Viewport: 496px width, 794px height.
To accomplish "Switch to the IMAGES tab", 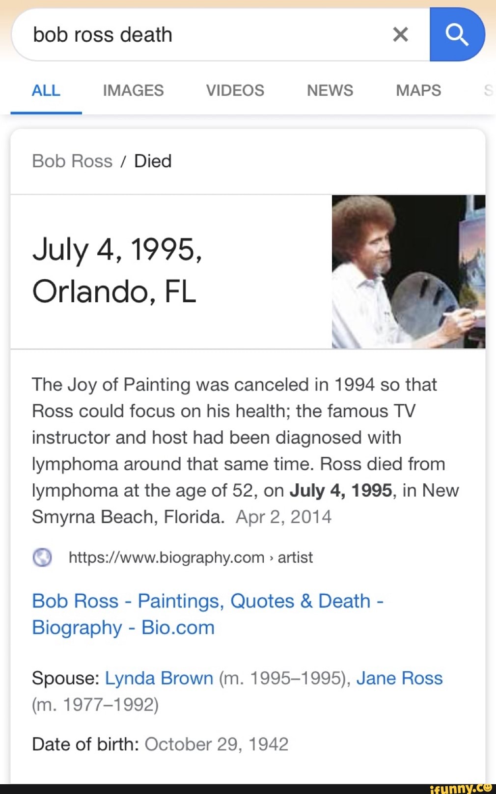I will click(133, 90).
